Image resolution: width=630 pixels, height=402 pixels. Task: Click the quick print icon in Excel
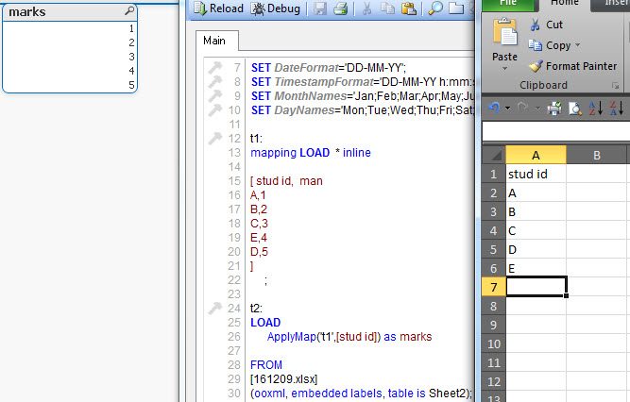(x=554, y=108)
